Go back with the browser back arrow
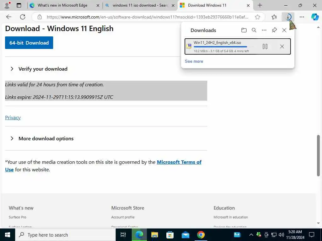This screenshot has height=241, width=322. click(9, 17)
